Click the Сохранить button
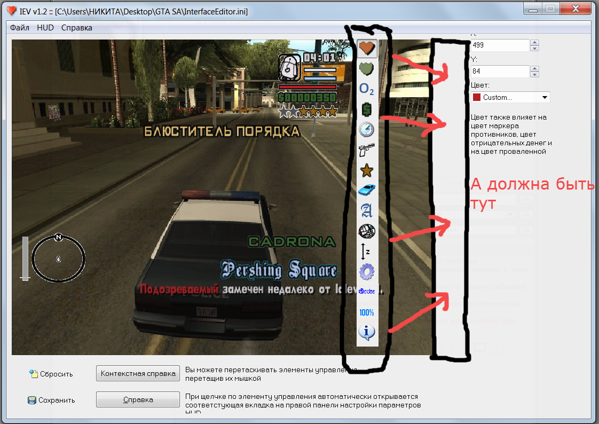Screen dimensions: 599x424 [51, 400]
